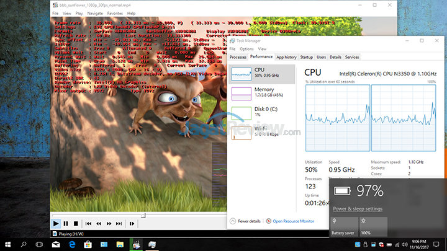Open the Navigate menu in media player
This screenshot has height=251, width=447.
click(x=96, y=13)
